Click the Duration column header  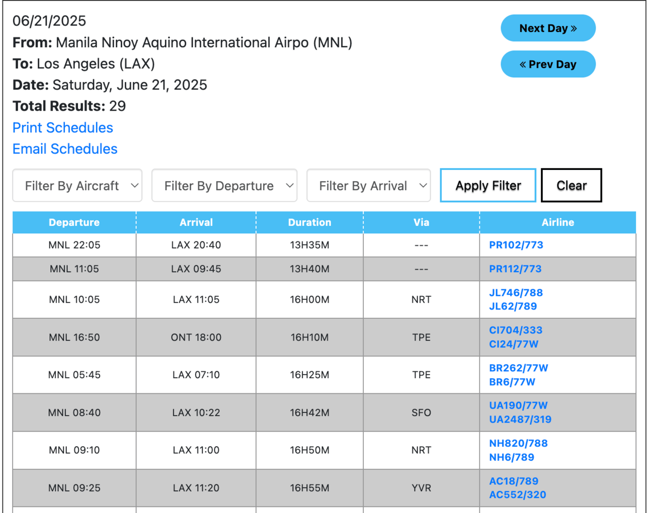(x=309, y=222)
